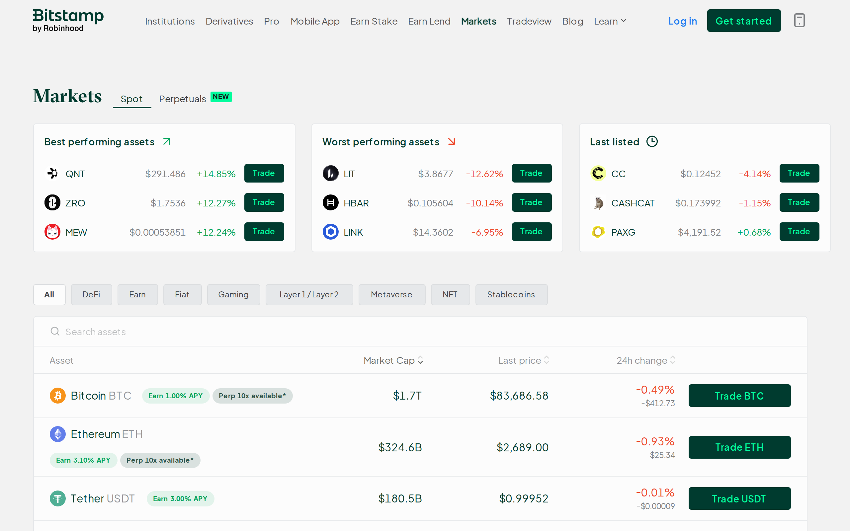The height and width of the screenshot is (531, 850).
Task: Click the Best performing assets arrow icon
Action: point(167,141)
